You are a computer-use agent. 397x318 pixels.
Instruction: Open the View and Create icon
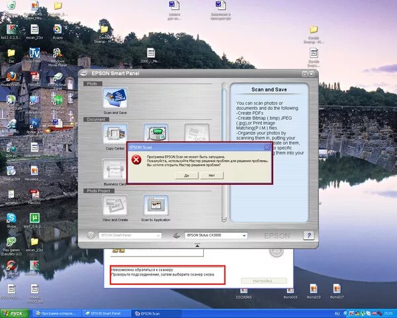click(115, 205)
